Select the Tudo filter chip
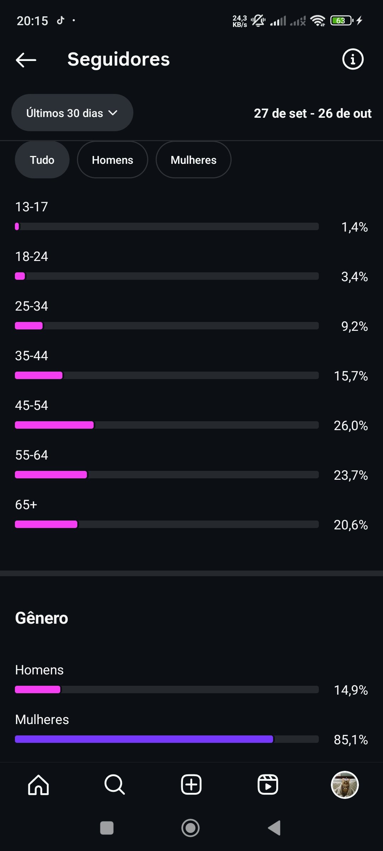Image resolution: width=383 pixels, height=851 pixels. [42, 160]
